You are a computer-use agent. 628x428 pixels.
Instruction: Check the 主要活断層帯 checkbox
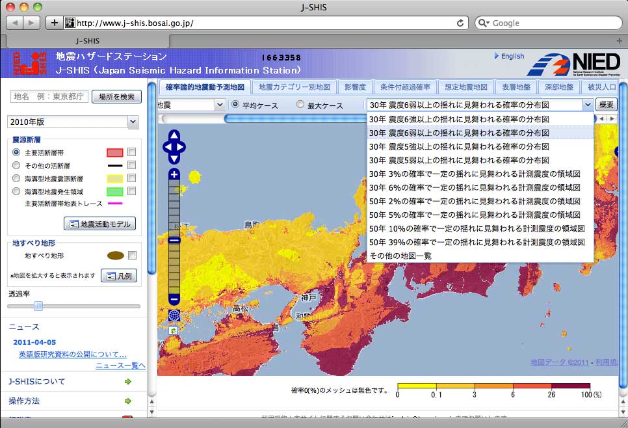[x=131, y=152]
